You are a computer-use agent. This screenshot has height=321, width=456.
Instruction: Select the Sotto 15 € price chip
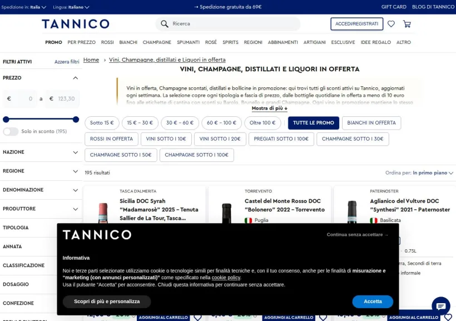point(102,123)
